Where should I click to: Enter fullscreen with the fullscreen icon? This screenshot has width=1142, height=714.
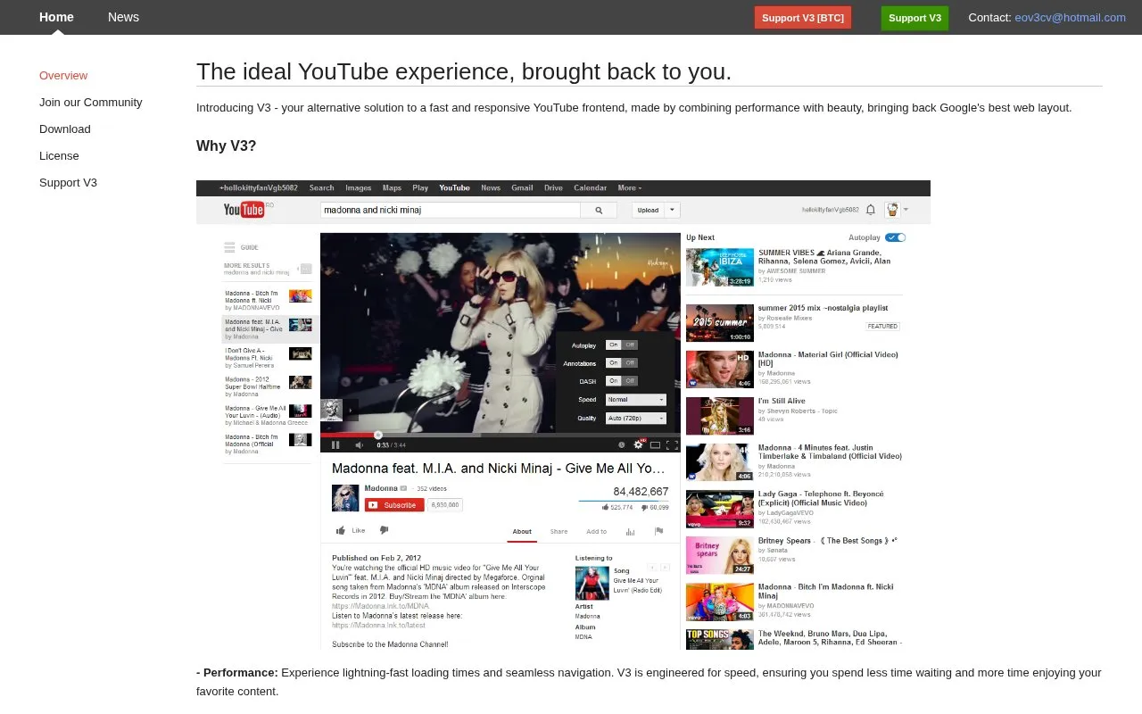pyautogui.click(x=672, y=444)
